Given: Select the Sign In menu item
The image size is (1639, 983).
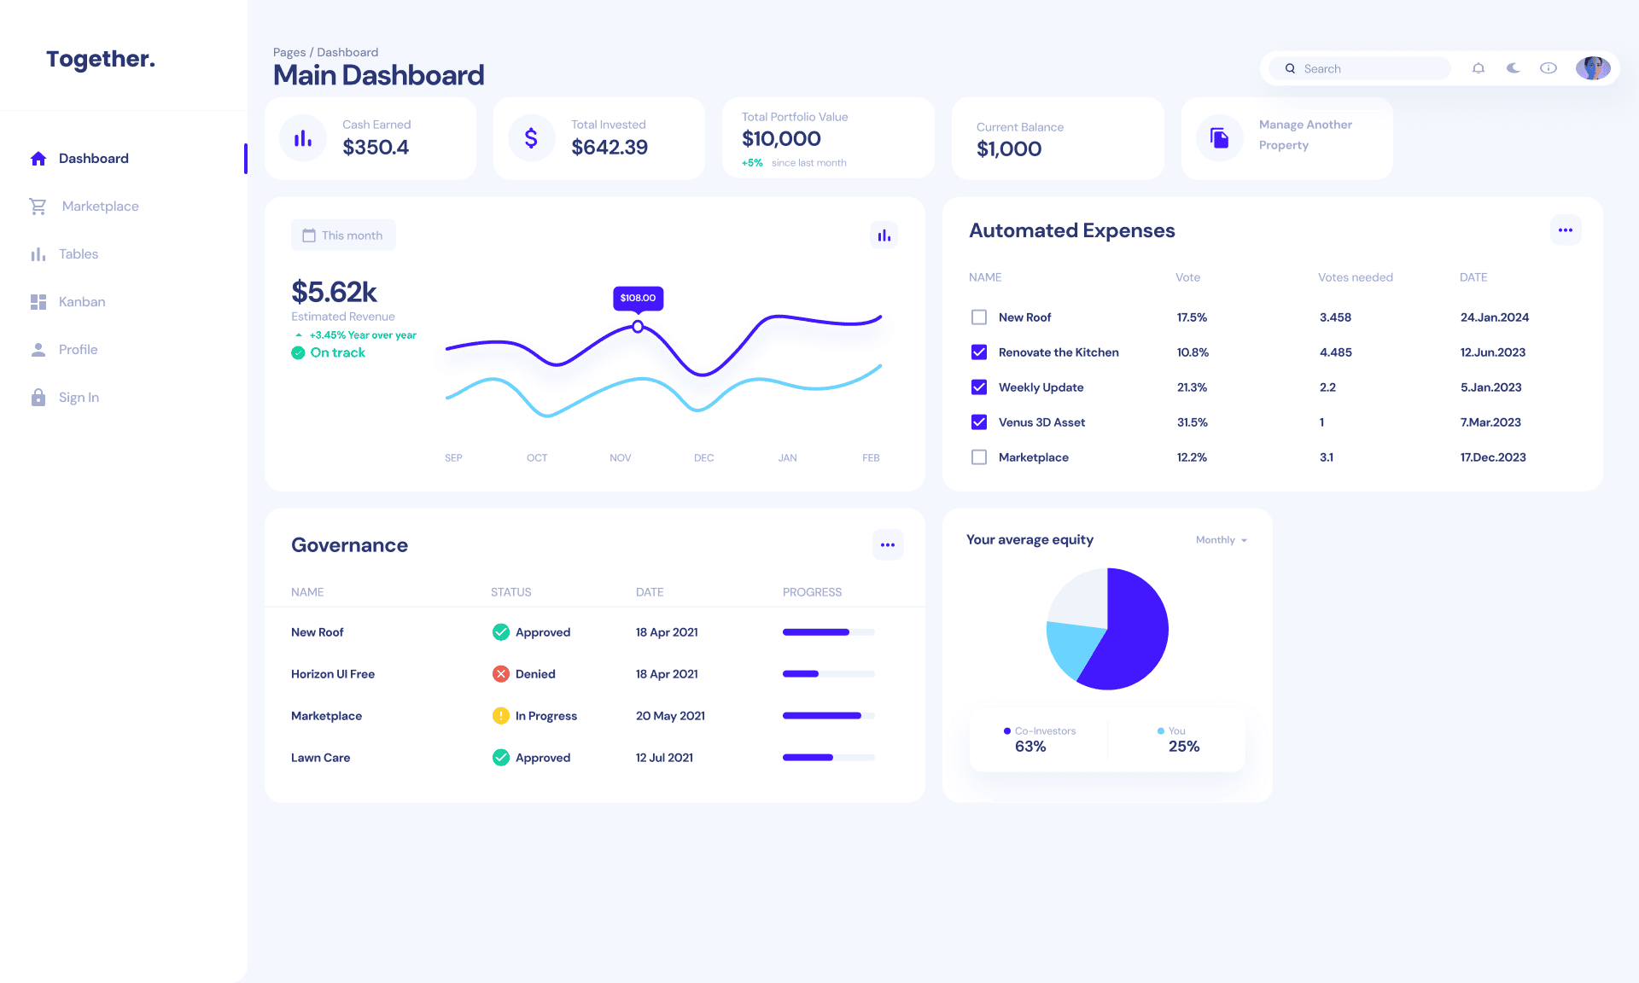Looking at the screenshot, I should [x=38, y=397].
